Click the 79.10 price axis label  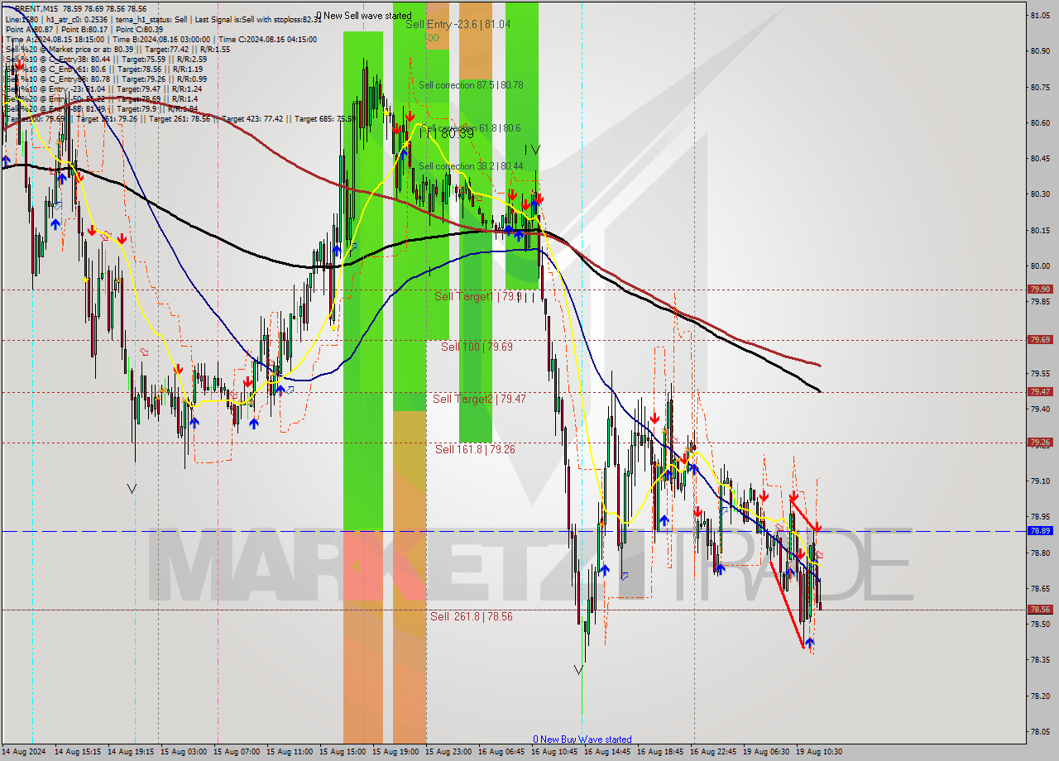tap(1040, 481)
